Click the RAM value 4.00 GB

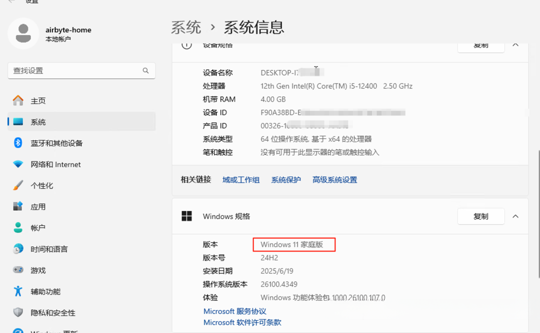click(x=273, y=99)
